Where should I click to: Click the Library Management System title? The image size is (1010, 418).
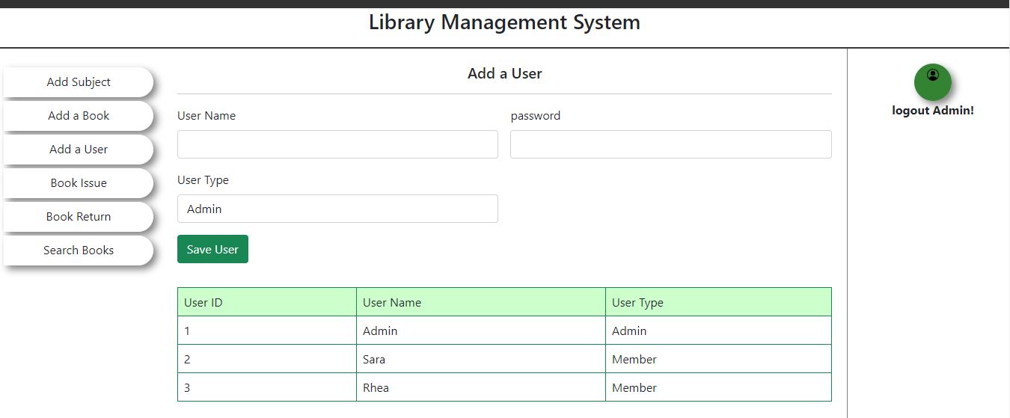[504, 22]
